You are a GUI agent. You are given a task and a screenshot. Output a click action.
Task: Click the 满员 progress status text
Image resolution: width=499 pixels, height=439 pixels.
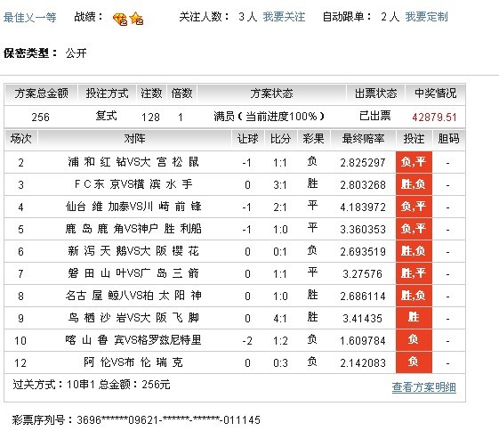click(x=269, y=117)
